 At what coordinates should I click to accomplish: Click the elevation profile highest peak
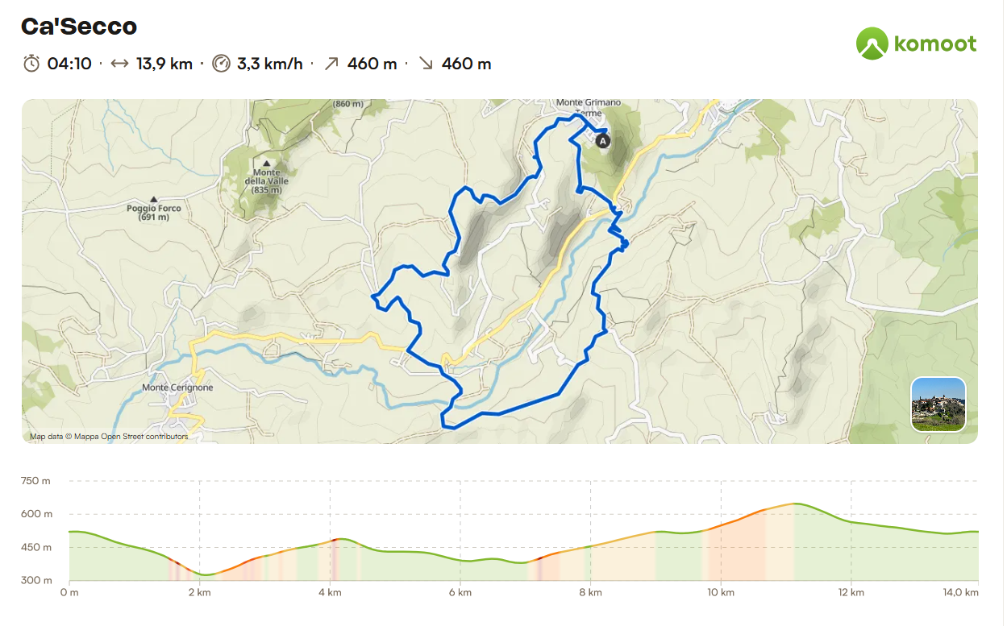(x=795, y=504)
